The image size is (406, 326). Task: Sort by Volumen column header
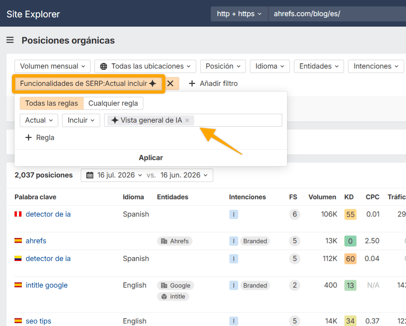tap(322, 197)
